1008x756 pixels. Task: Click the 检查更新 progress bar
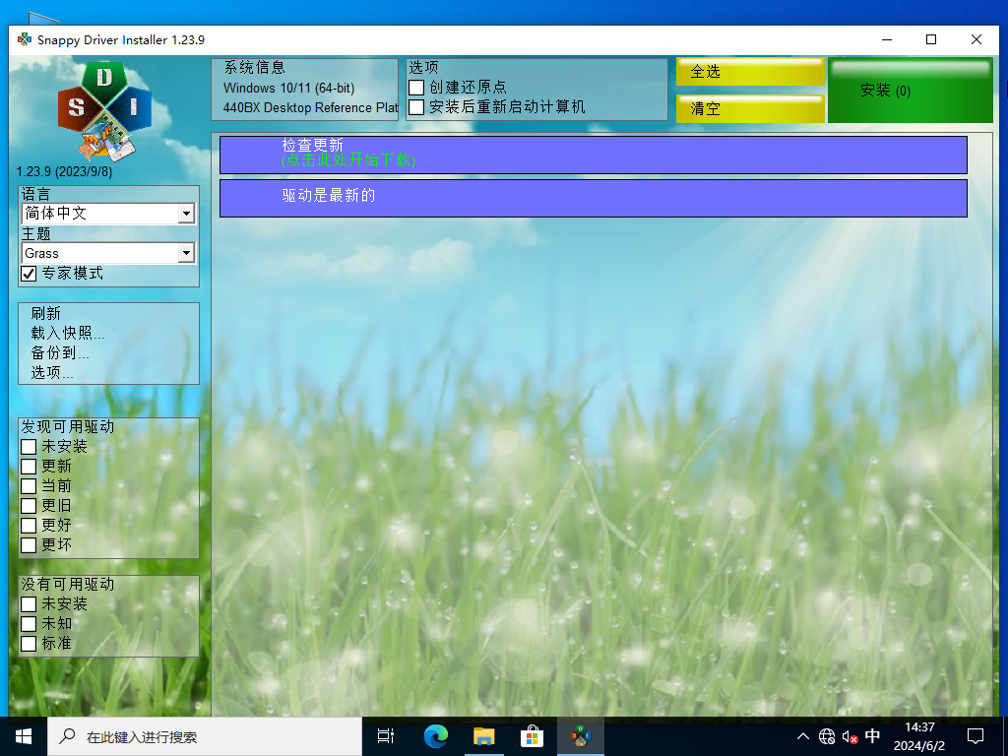pos(592,154)
